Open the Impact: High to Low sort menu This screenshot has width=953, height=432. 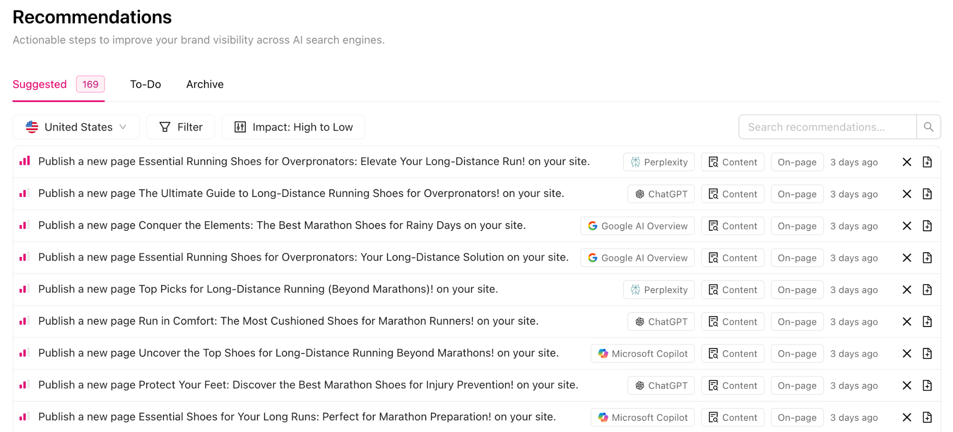[x=293, y=127]
